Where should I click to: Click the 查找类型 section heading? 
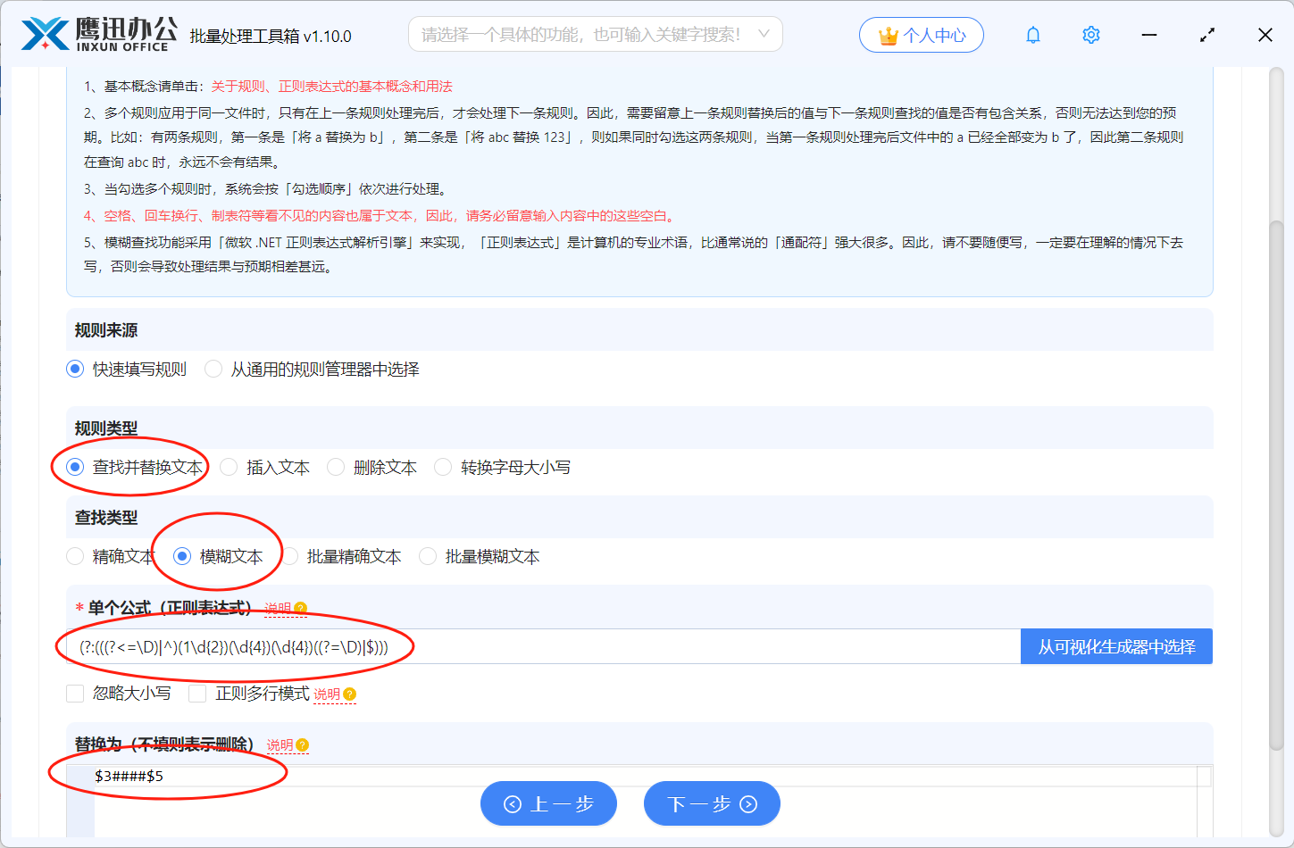[106, 518]
